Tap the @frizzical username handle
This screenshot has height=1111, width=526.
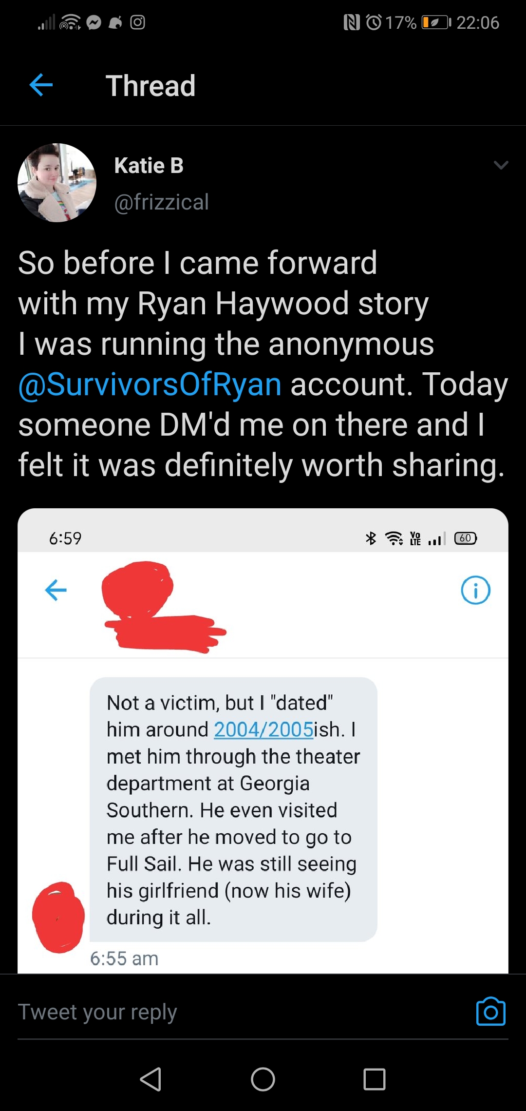161,202
